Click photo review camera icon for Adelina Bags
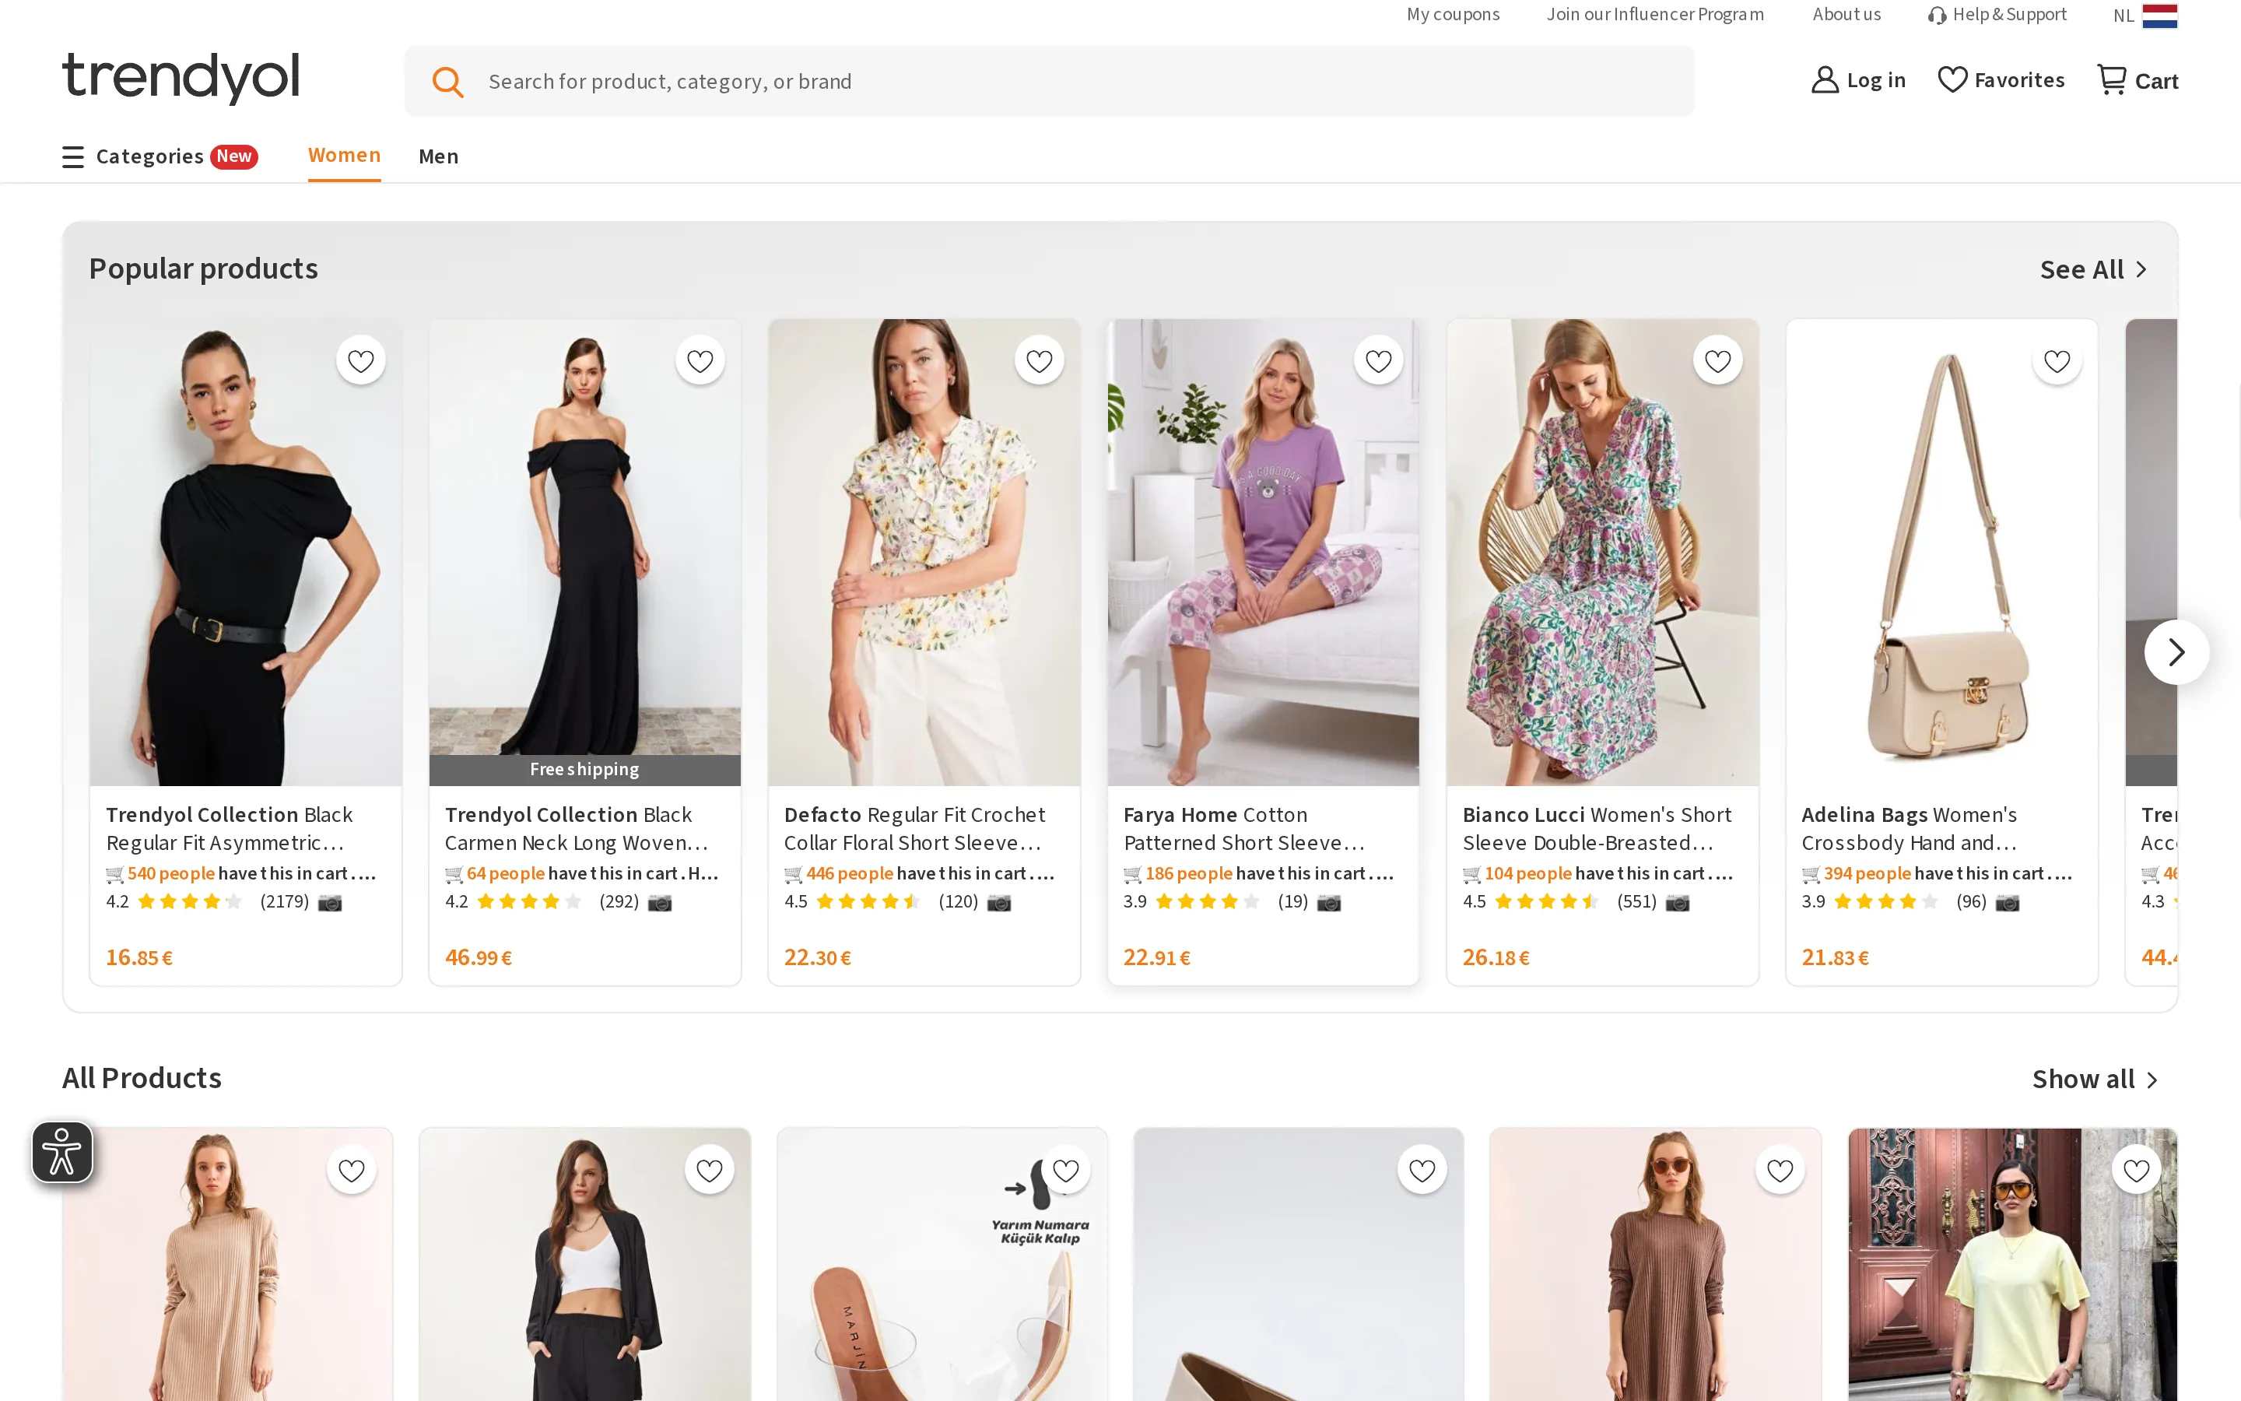Image resolution: width=2241 pixels, height=1401 pixels. pos(2007,903)
